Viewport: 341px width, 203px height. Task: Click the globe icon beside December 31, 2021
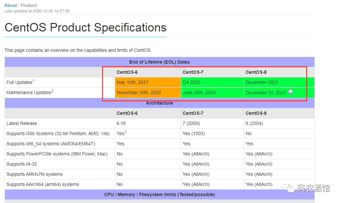coord(290,92)
